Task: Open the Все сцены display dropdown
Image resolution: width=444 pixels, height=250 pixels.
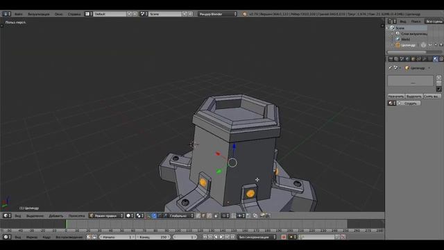Action: click(x=434, y=22)
